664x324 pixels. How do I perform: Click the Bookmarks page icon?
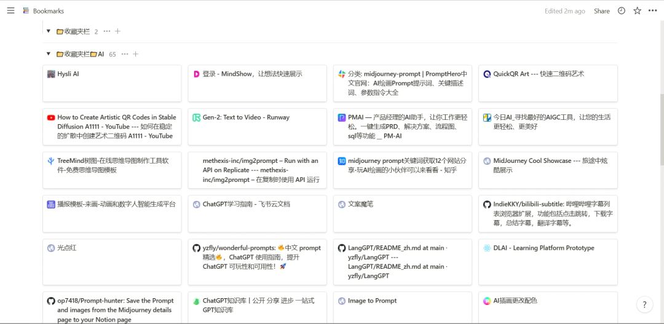tap(26, 10)
